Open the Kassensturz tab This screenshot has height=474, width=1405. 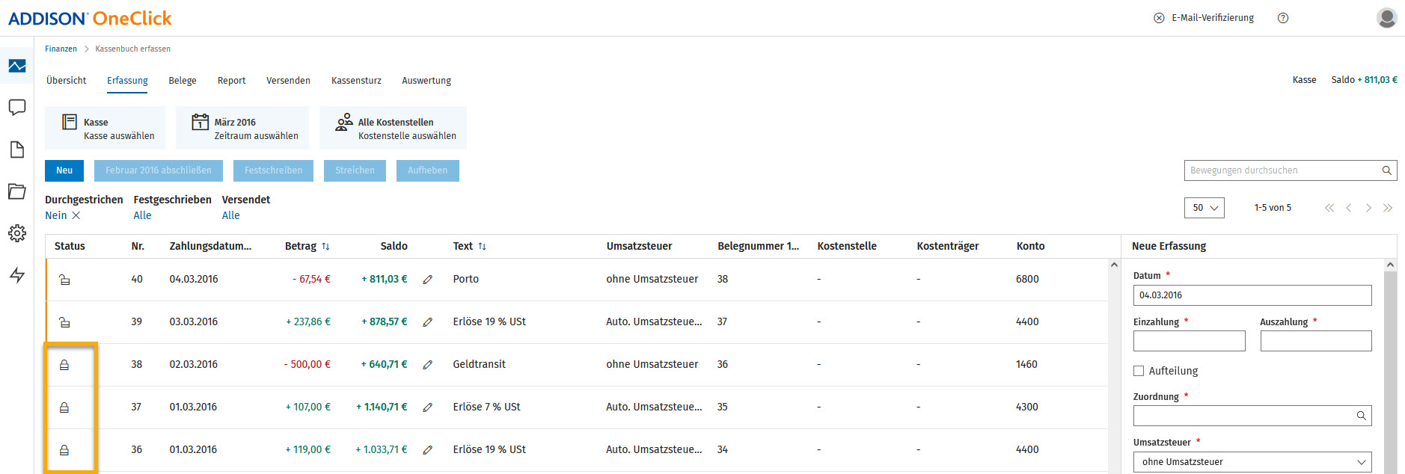(x=356, y=81)
